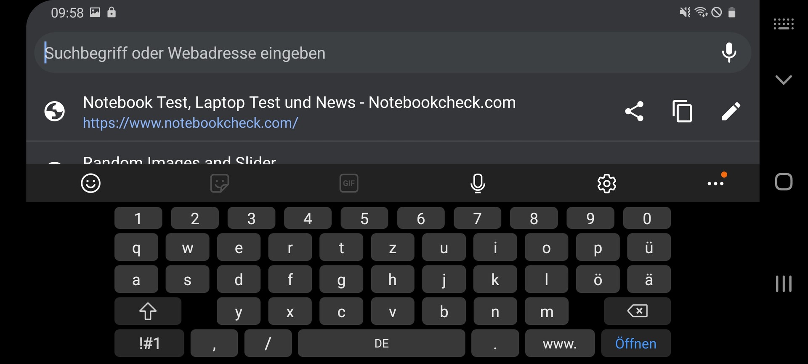Open the GIF keyboard panel
808x364 pixels.
pyautogui.click(x=348, y=183)
